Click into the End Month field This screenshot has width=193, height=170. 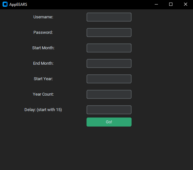point(109,63)
